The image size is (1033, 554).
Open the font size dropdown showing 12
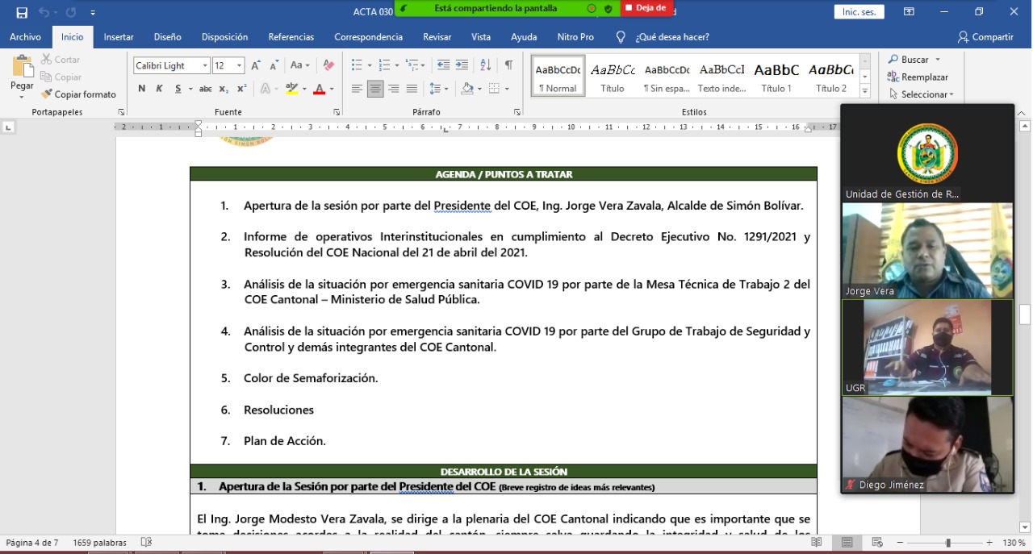coord(240,65)
